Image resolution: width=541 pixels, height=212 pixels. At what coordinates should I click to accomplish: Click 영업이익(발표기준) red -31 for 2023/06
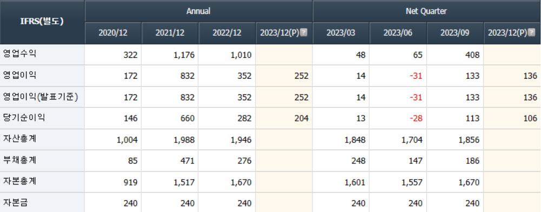tap(416, 98)
